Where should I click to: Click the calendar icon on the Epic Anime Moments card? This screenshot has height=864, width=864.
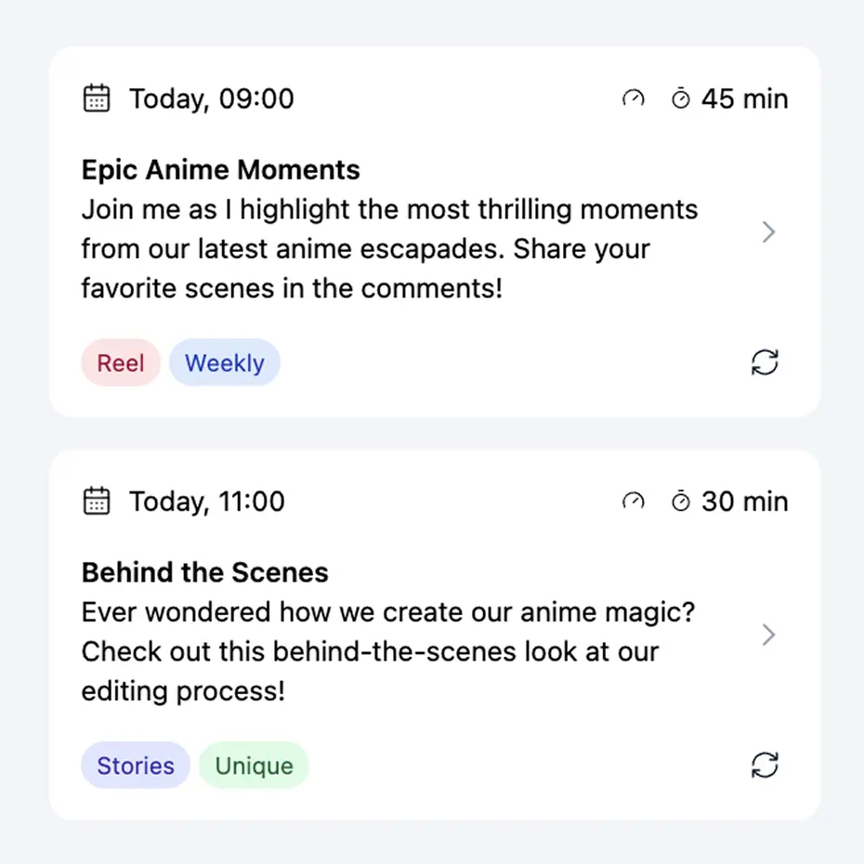click(96, 98)
